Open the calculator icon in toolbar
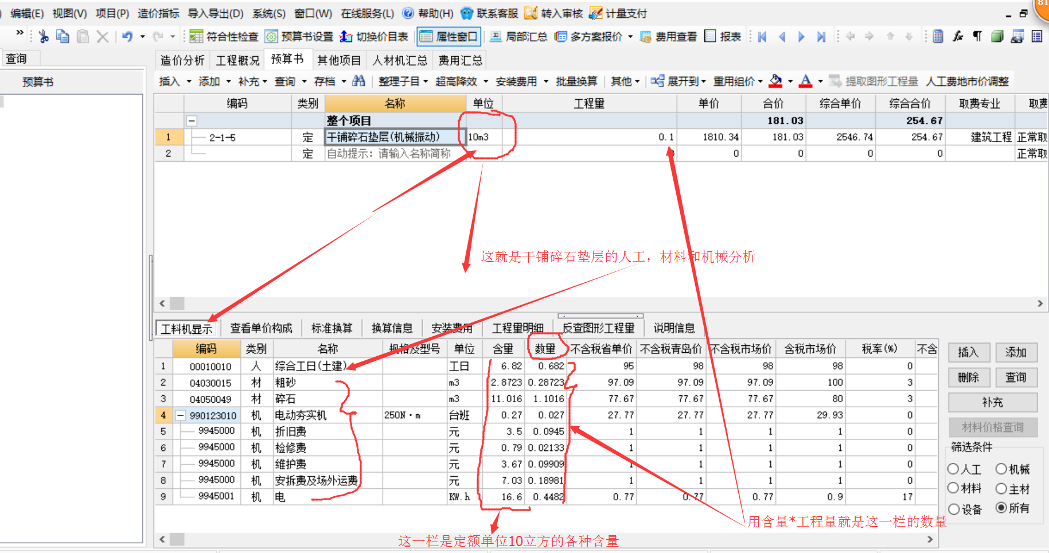The width and height of the screenshot is (1049, 553). click(938, 37)
